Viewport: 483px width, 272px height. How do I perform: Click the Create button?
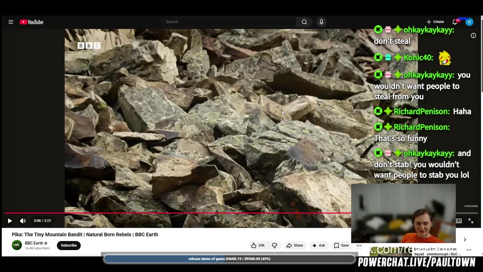click(435, 22)
